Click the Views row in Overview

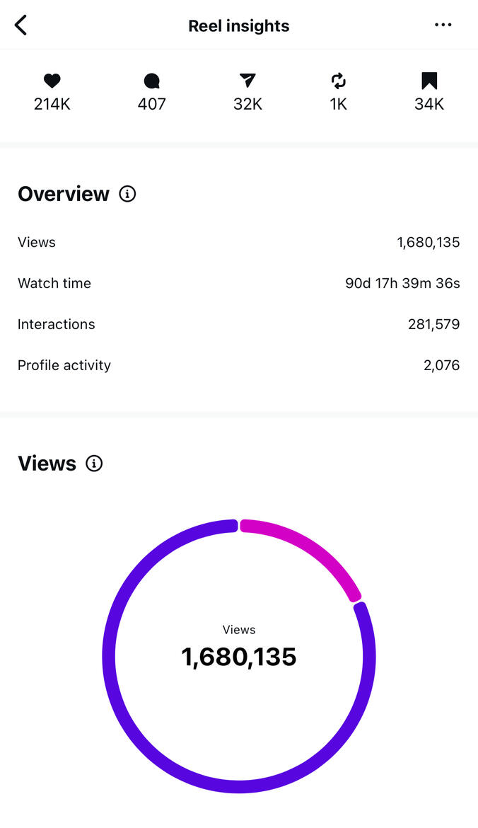coord(238,242)
